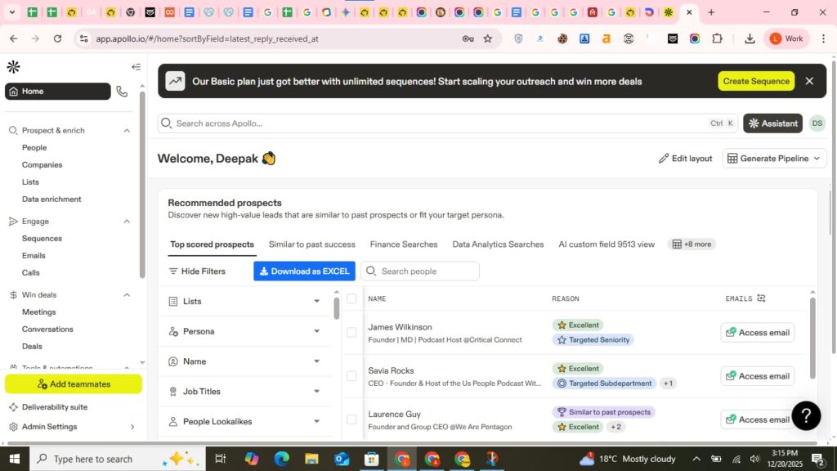Check the Savia Rocks row checkbox
The width and height of the screenshot is (837, 471).
(x=352, y=375)
